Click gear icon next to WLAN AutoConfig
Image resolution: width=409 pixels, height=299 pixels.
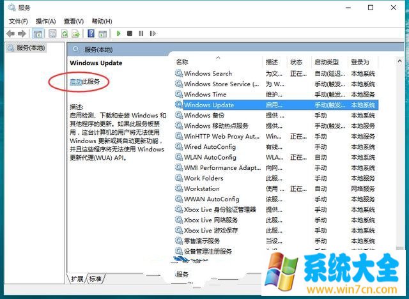(x=179, y=157)
